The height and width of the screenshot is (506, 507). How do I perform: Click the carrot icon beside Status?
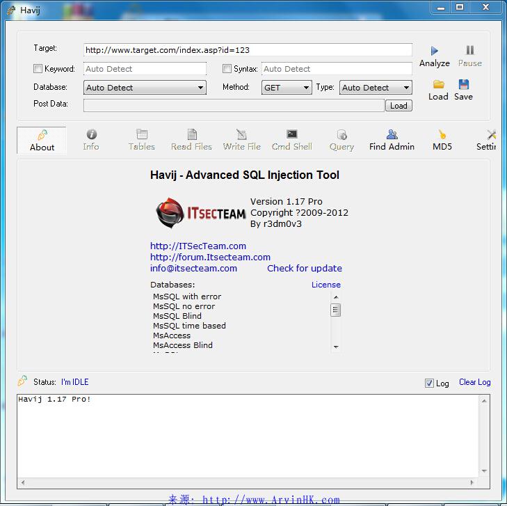coord(22,381)
